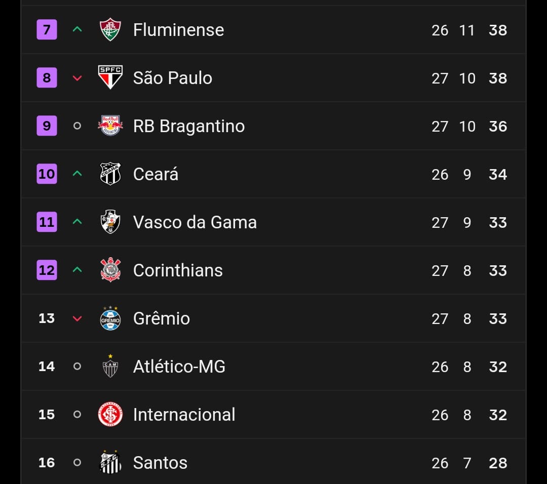
Task: Open the Santos club crest
Action: [110, 462]
